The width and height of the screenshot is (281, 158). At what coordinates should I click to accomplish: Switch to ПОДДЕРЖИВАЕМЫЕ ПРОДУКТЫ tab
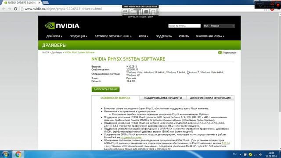[163, 98]
